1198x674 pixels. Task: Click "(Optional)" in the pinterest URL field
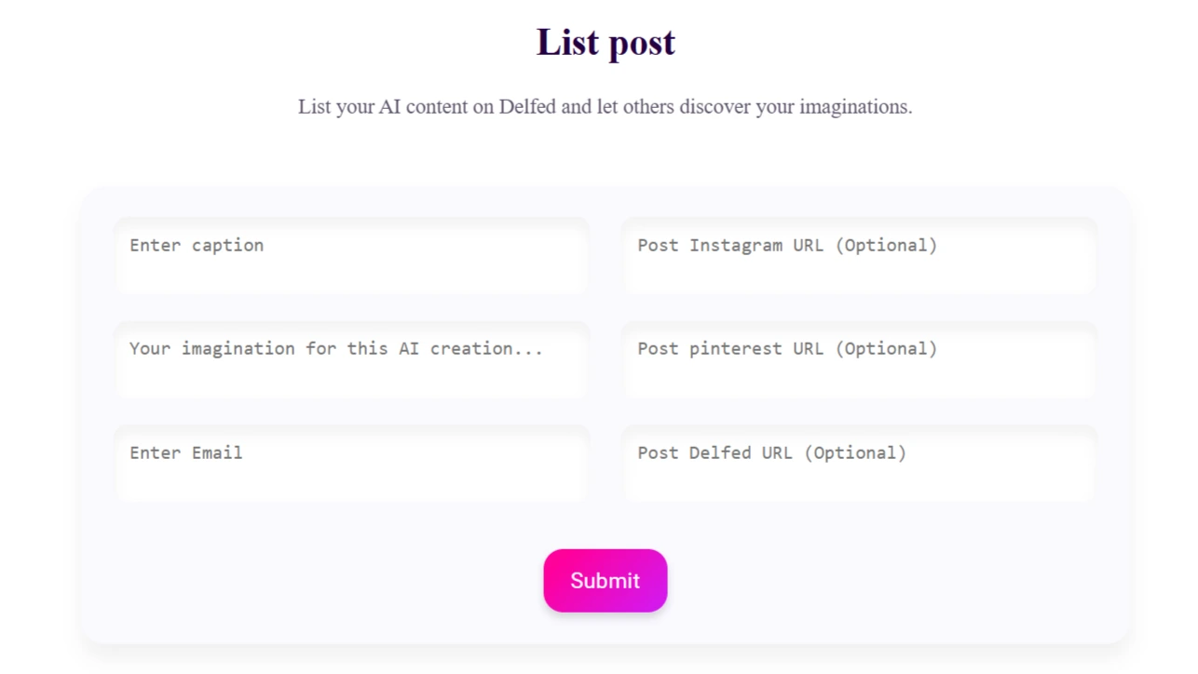click(x=886, y=349)
